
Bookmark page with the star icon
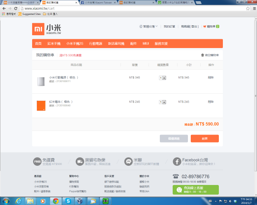pos(248,8)
